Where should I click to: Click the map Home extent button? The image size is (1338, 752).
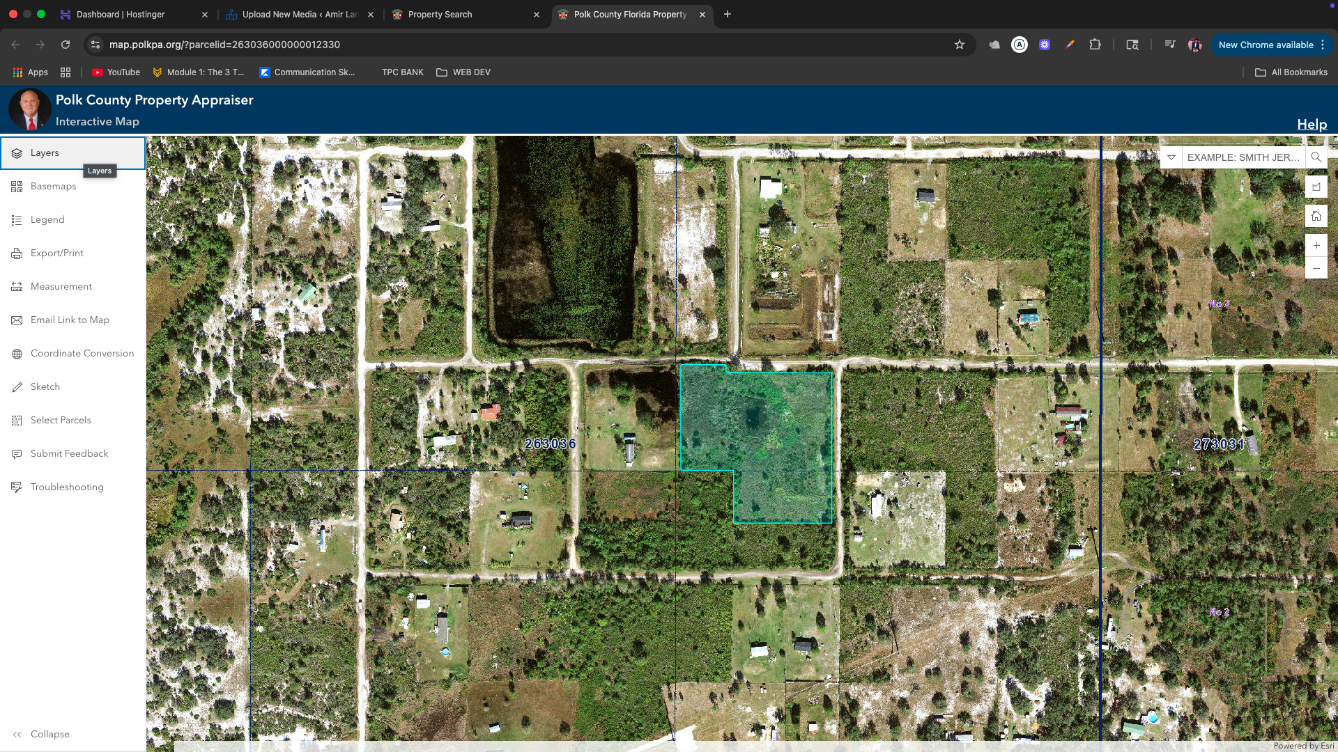point(1316,216)
